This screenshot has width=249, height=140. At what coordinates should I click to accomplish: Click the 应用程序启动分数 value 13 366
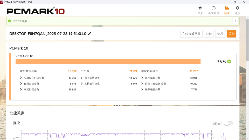click(x=72, y=78)
